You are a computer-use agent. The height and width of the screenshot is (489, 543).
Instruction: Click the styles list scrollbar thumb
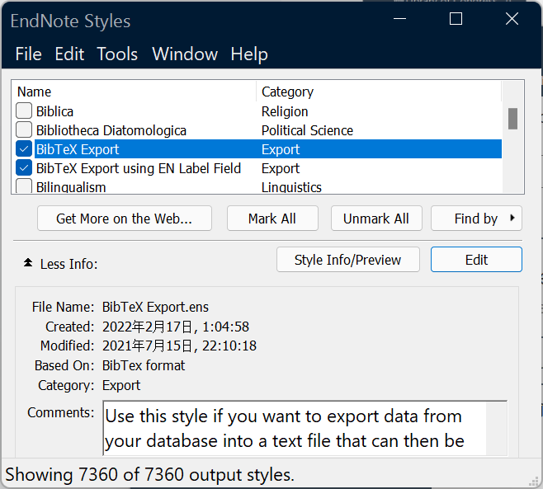[x=512, y=119]
